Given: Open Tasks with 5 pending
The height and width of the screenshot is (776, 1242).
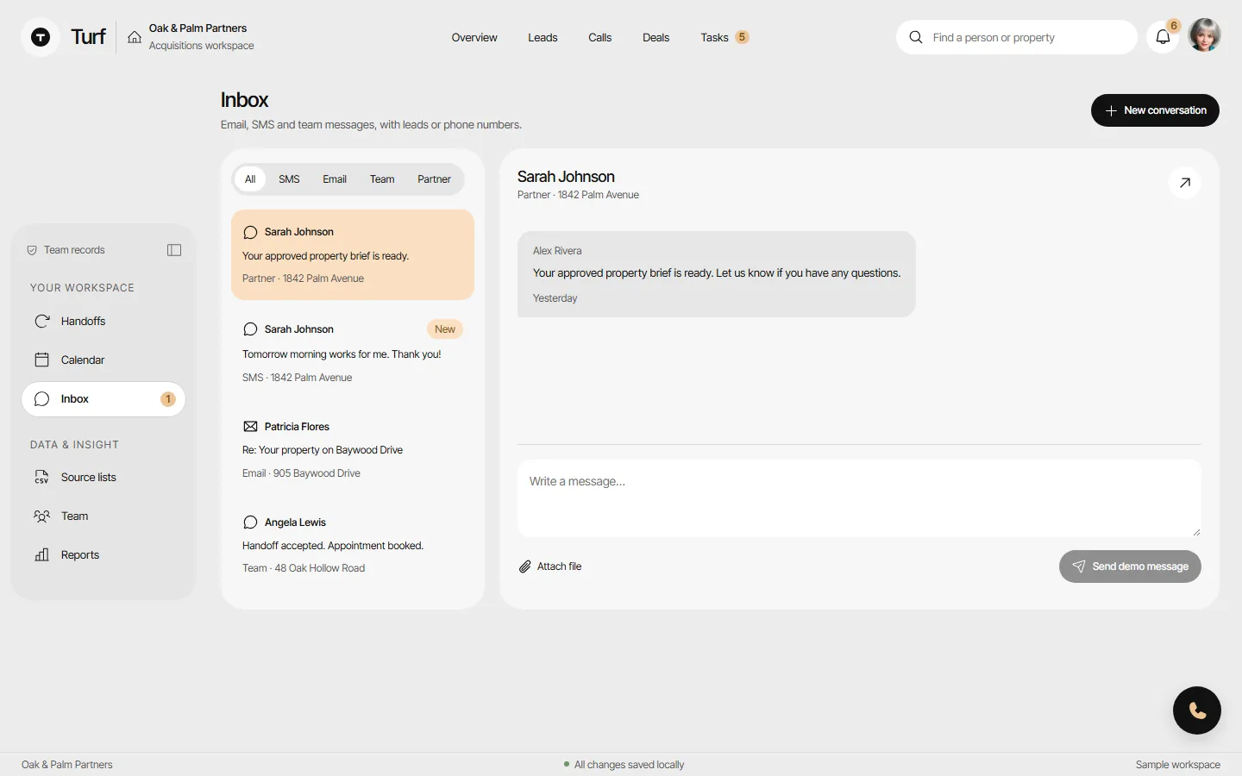Looking at the screenshot, I should point(724,37).
